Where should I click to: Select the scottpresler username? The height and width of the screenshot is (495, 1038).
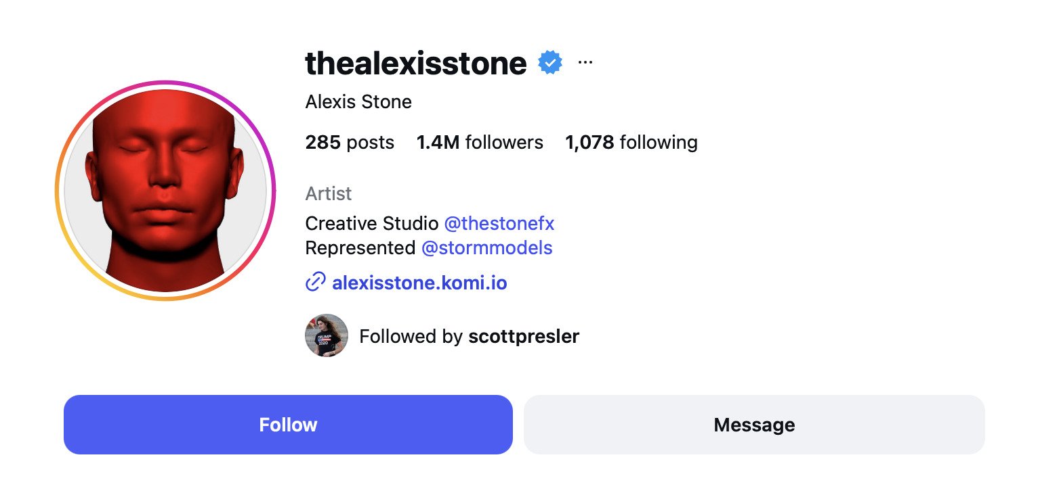(x=524, y=336)
